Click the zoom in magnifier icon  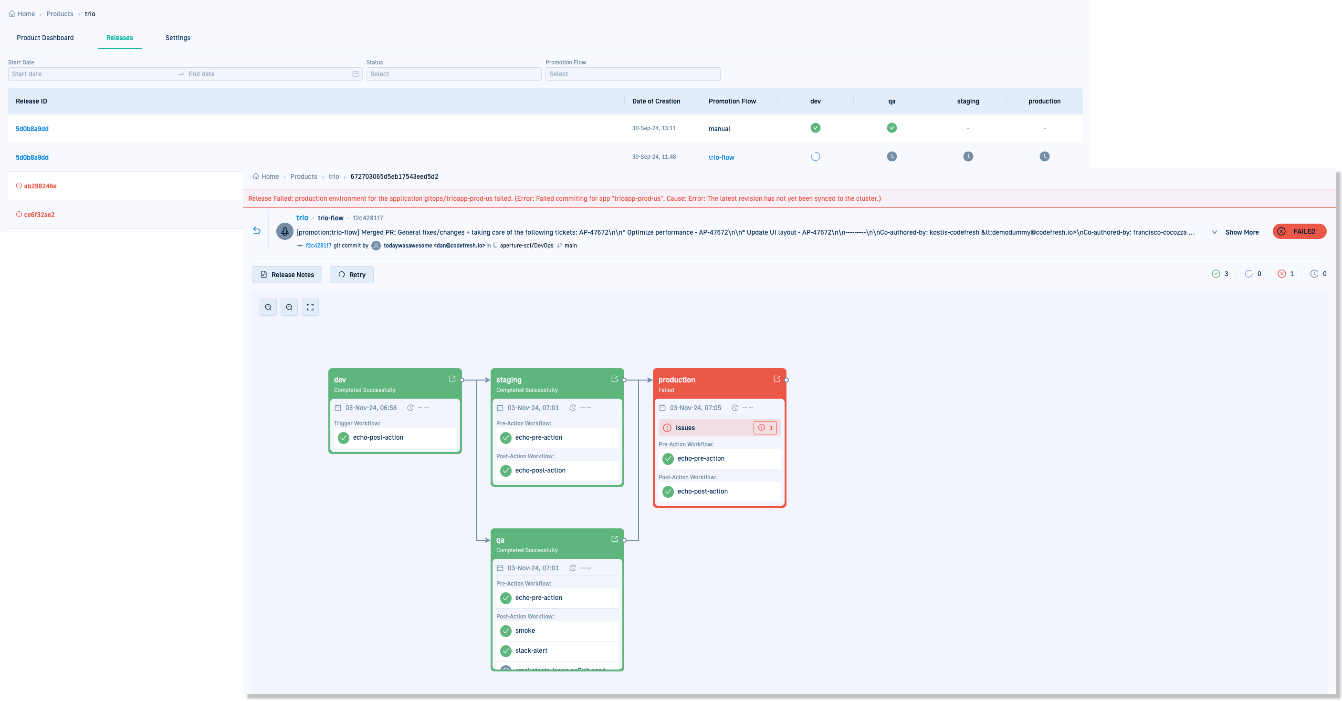pos(289,307)
